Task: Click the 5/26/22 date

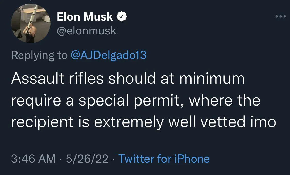Action: click(87, 159)
